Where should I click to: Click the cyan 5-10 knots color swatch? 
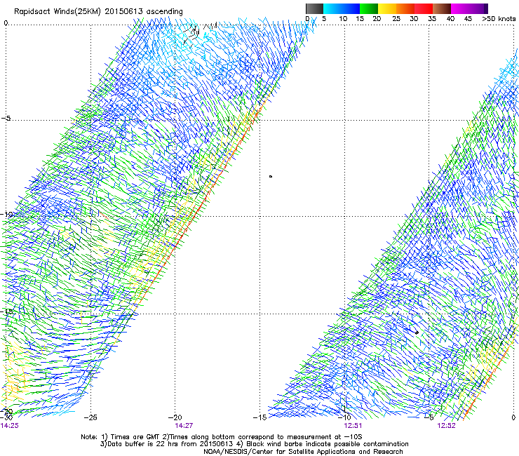(332, 8)
